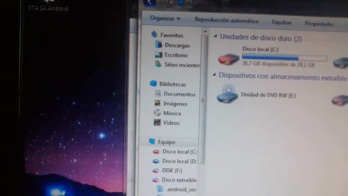Click the Favoritos star icon
The image size is (348, 196).
(x=154, y=34)
